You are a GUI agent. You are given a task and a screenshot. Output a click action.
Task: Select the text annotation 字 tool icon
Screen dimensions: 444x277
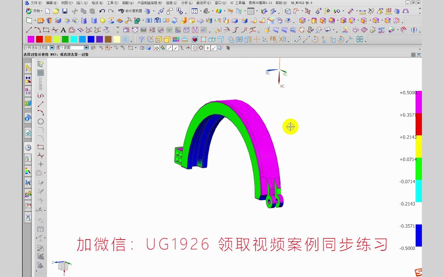click(142, 39)
